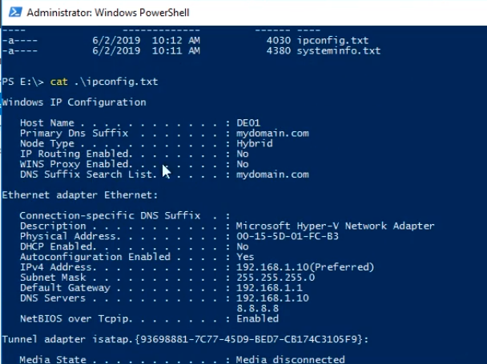Click the IPv4 address 192.168.1.10(Preferred)

305,267
